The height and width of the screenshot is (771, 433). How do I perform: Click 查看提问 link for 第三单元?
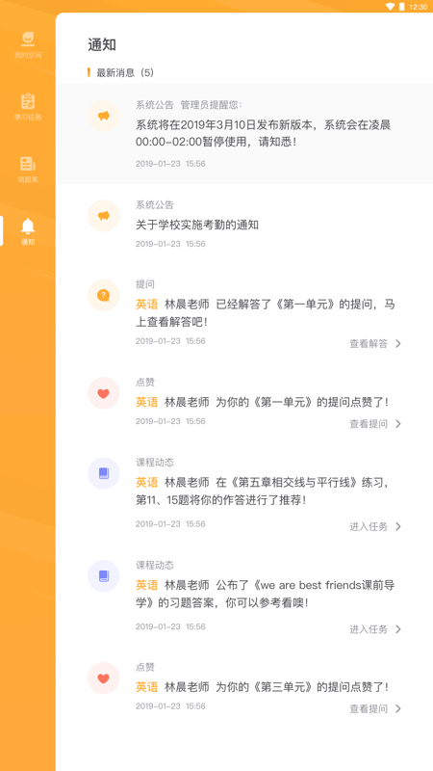tap(369, 709)
